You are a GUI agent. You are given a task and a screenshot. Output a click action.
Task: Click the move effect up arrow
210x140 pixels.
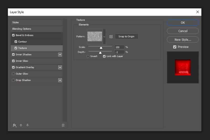(x=21, y=125)
